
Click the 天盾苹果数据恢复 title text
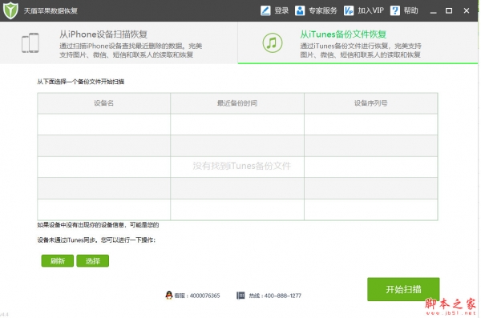tap(51, 10)
